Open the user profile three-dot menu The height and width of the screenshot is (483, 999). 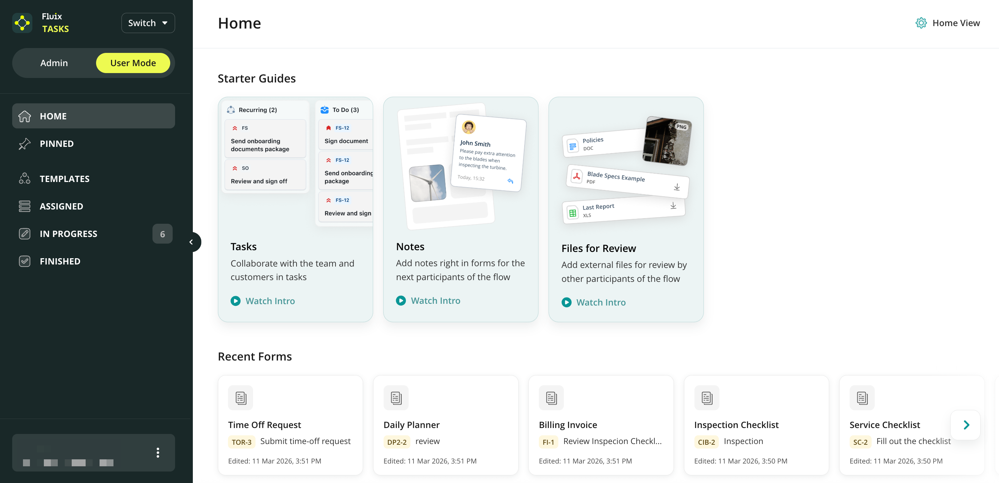157,452
